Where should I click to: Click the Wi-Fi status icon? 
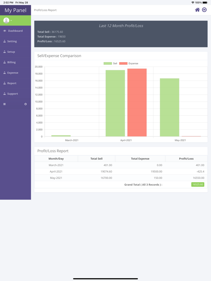(193, 3)
